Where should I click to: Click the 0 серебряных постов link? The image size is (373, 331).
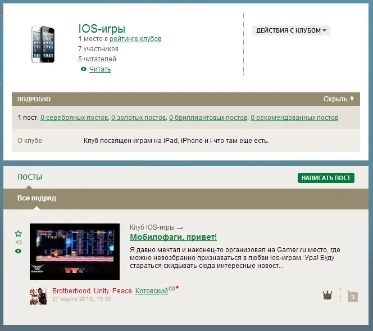[x=74, y=118]
